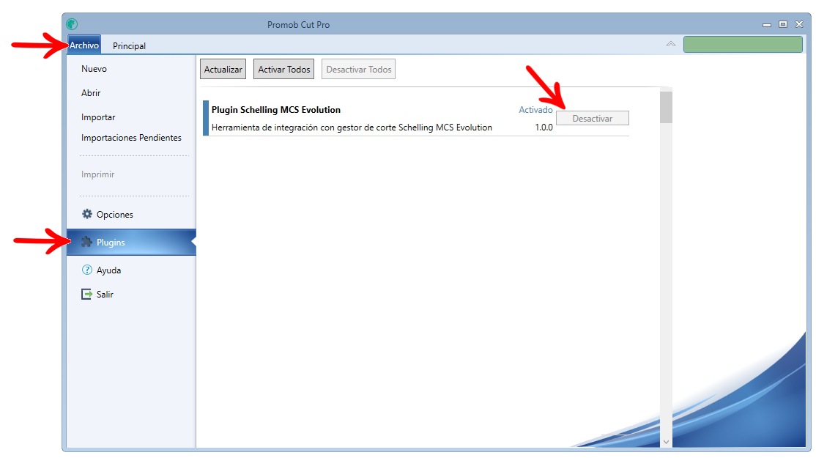This screenshot has width=816, height=458.
Task: Click the Actualizar button
Action: (x=223, y=69)
